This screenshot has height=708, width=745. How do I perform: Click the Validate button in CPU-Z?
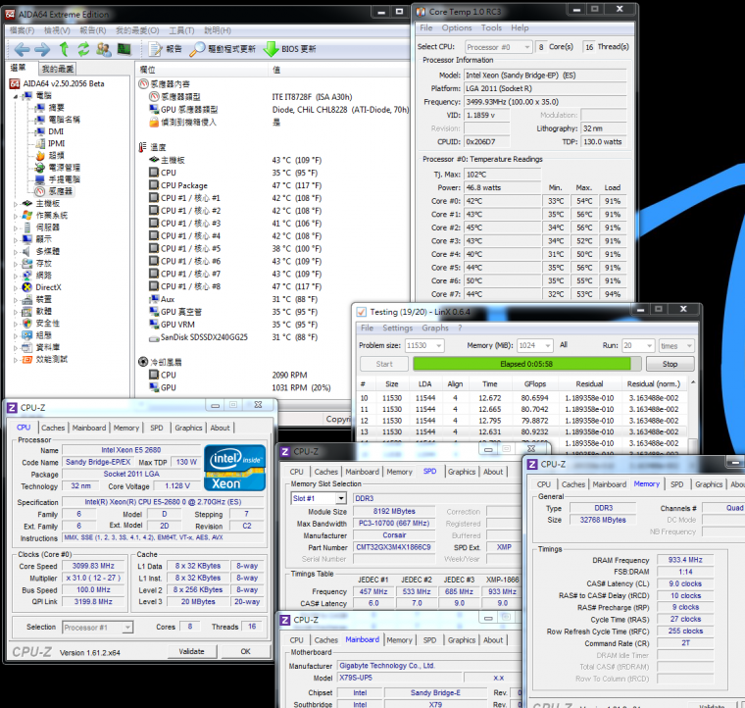[192, 651]
